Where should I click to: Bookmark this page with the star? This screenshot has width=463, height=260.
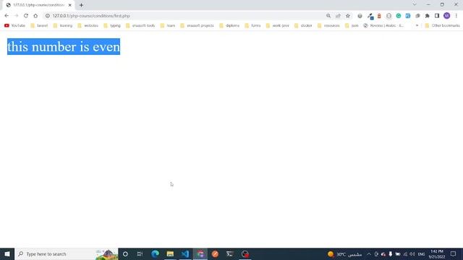(x=348, y=16)
